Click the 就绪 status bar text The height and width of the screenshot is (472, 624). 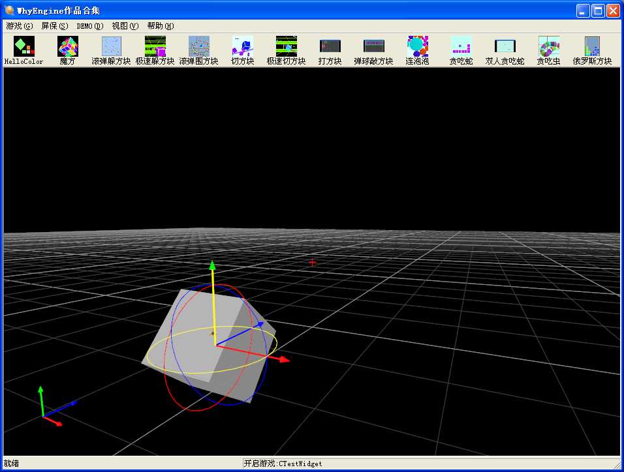click(x=11, y=464)
